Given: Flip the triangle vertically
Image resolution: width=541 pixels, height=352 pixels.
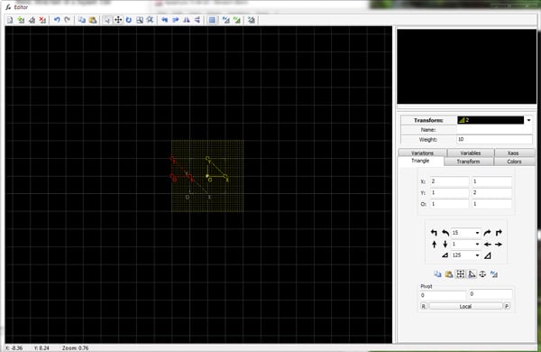Looking at the screenshot, I should [197, 20].
